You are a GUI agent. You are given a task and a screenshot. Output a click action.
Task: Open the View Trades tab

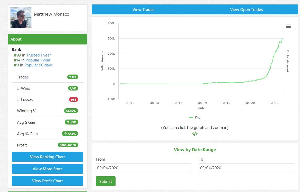pyautogui.click(x=143, y=10)
